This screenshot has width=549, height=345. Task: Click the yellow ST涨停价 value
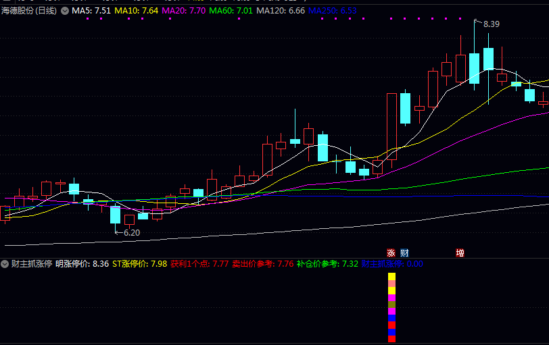point(139,263)
